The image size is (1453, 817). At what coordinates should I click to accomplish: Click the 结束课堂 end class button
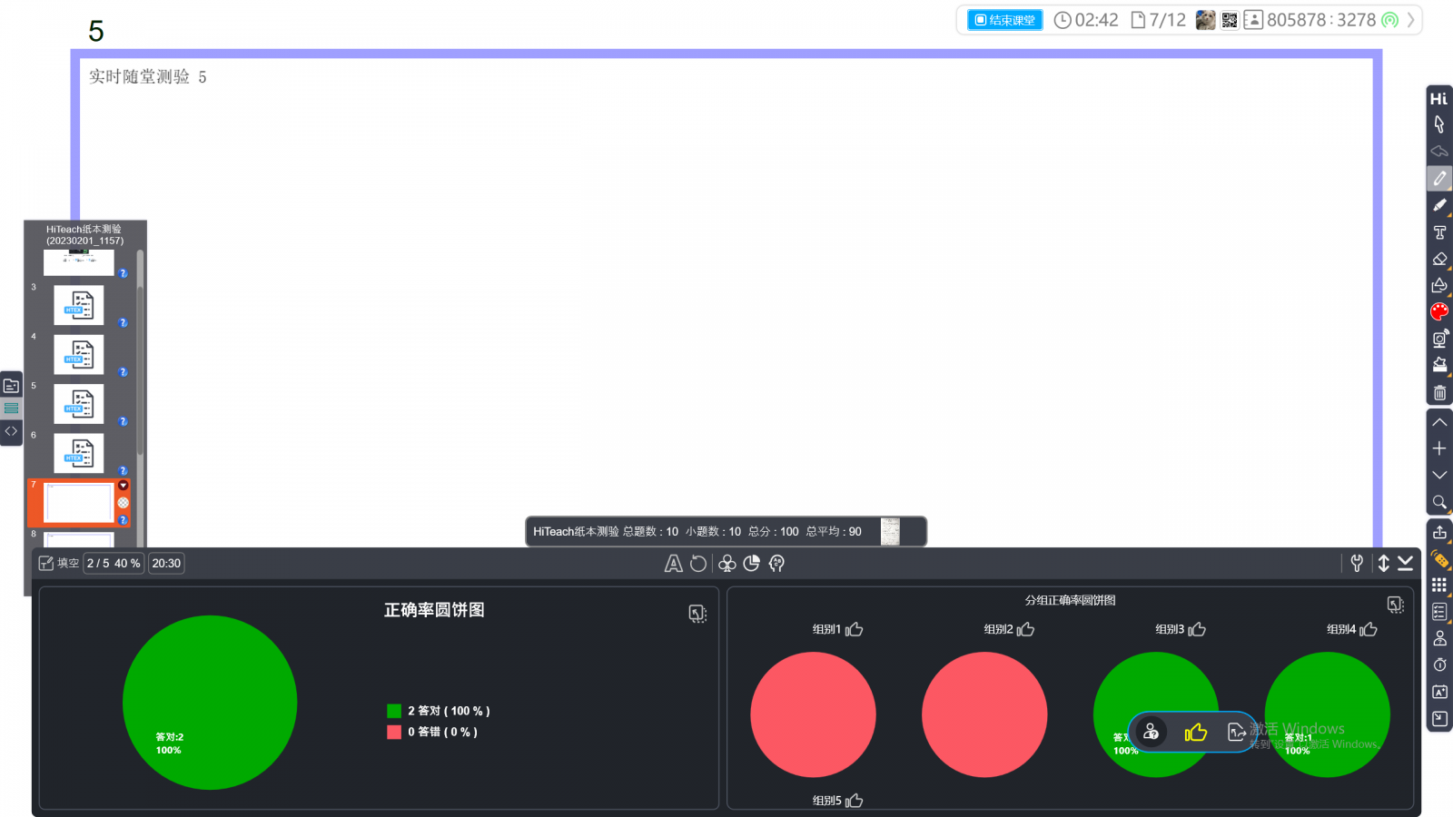click(1005, 20)
